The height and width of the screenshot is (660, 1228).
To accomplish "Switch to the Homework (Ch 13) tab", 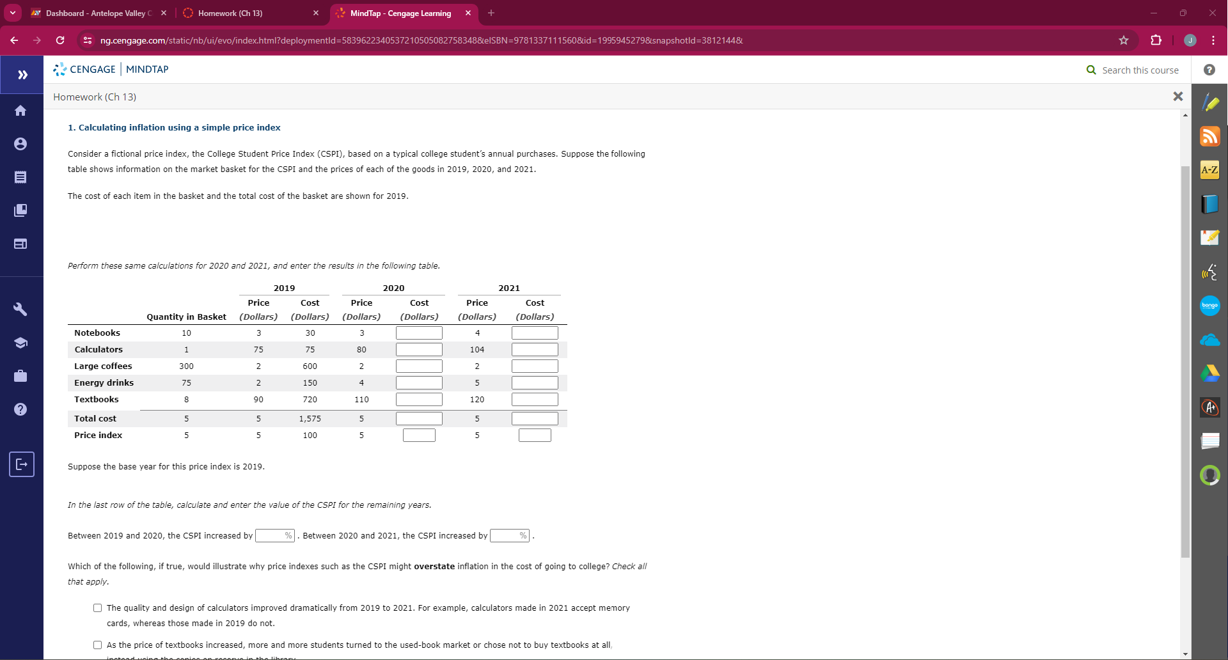I will [230, 13].
